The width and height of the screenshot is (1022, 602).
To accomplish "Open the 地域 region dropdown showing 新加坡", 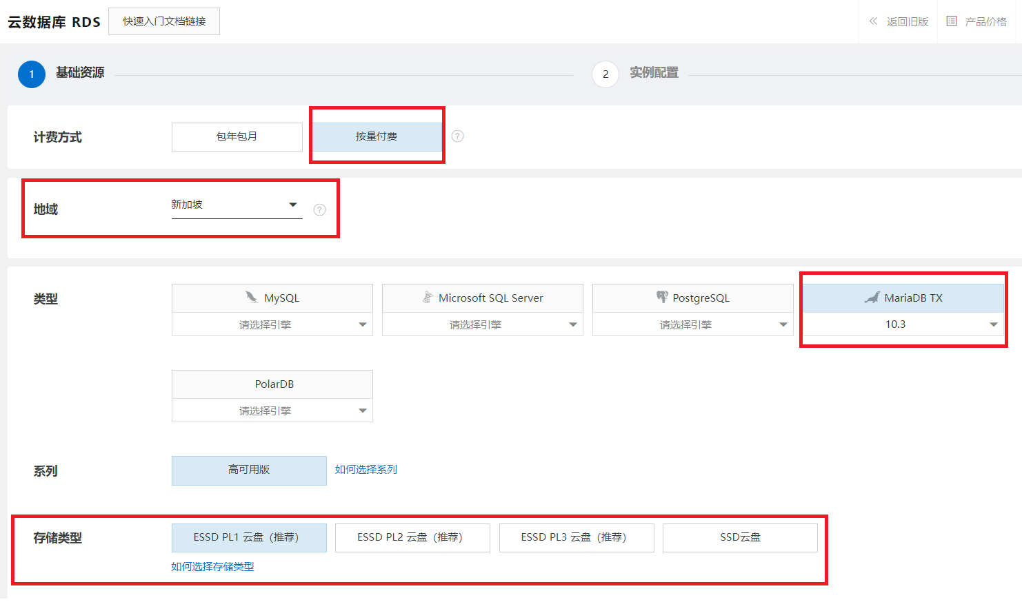I will (237, 205).
